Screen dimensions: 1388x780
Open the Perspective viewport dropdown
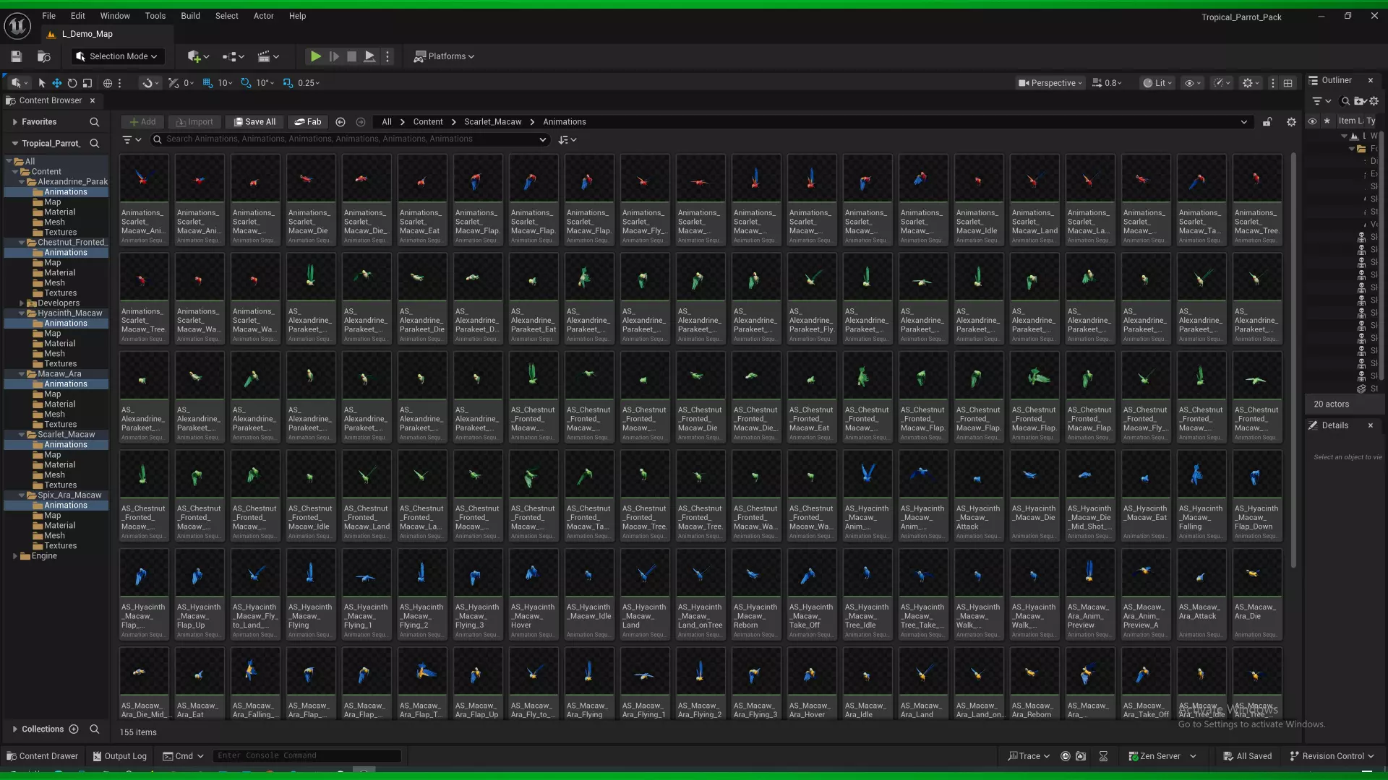pos(1050,83)
